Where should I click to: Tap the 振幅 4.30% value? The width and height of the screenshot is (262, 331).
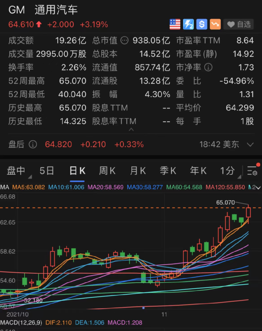pyautogui.click(x=157, y=94)
